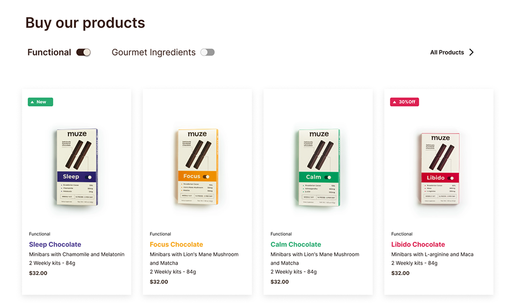The width and height of the screenshot is (518, 305).
Task: Open the Sleep Chocolate product title
Action: coord(55,245)
